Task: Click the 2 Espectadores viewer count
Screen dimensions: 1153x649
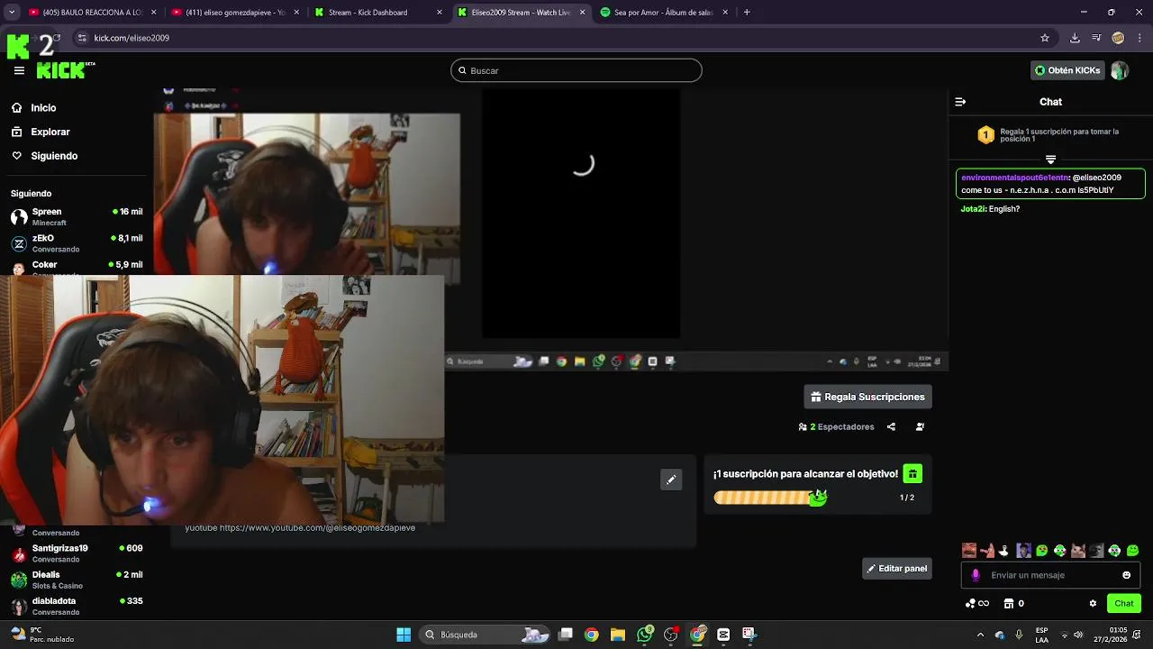Action: click(837, 427)
